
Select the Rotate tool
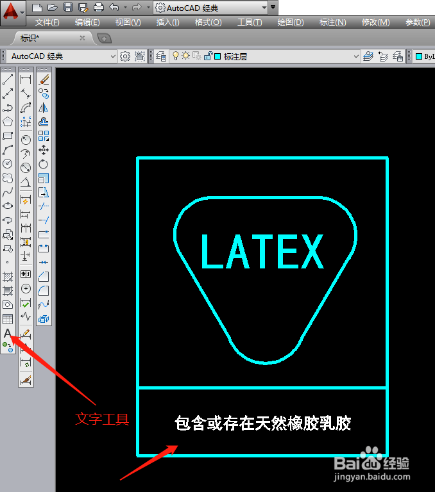tap(44, 164)
